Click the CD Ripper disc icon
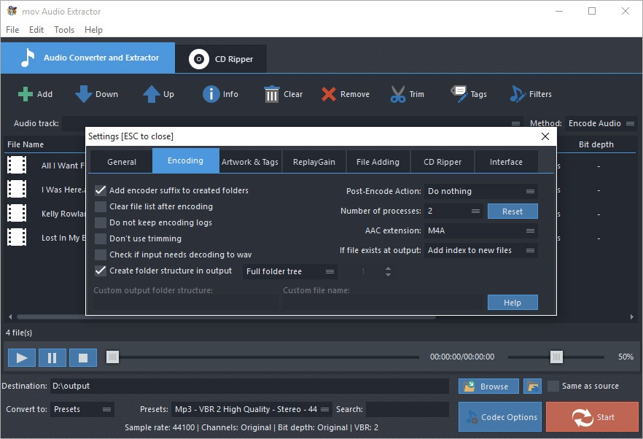Viewport: 643px width, 439px height. [199, 59]
